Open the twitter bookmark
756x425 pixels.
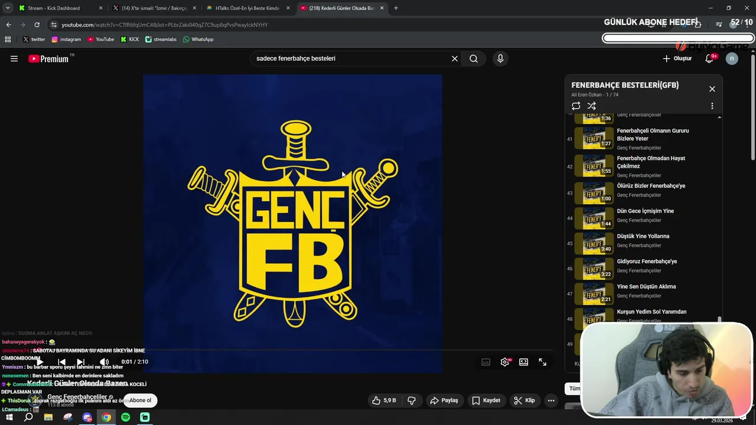click(x=34, y=40)
